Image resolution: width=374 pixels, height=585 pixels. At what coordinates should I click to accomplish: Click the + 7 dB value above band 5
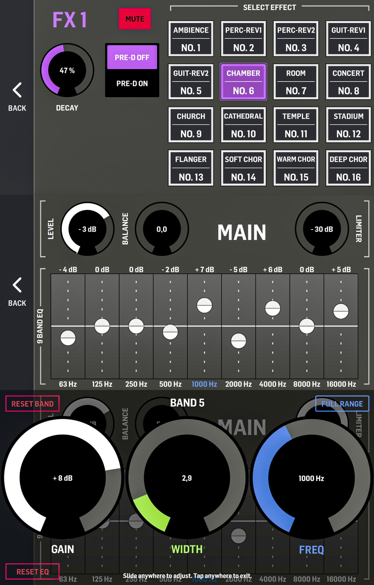pyautogui.click(x=205, y=270)
